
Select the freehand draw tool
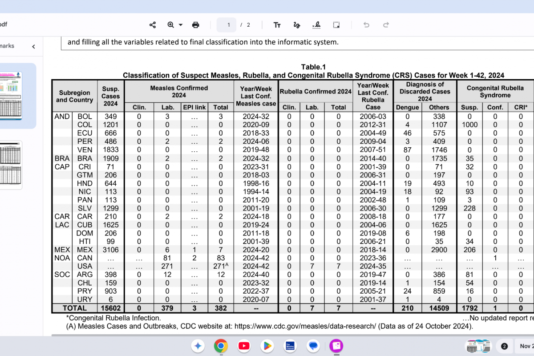(297, 25)
